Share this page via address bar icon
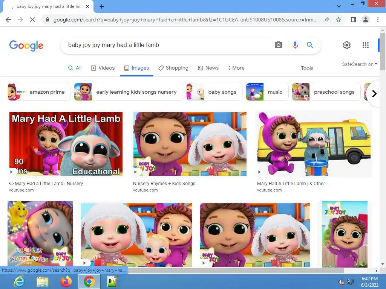 tap(326, 20)
